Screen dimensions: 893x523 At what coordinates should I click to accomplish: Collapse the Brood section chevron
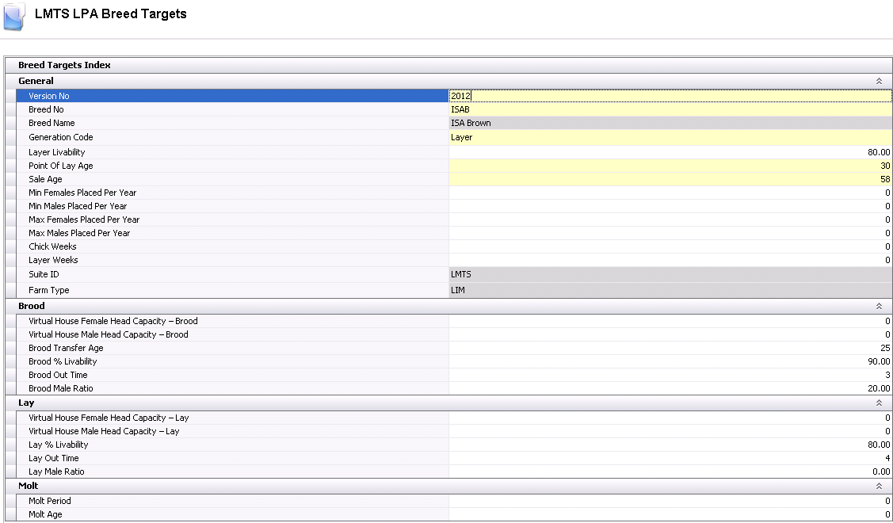pyautogui.click(x=878, y=306)
